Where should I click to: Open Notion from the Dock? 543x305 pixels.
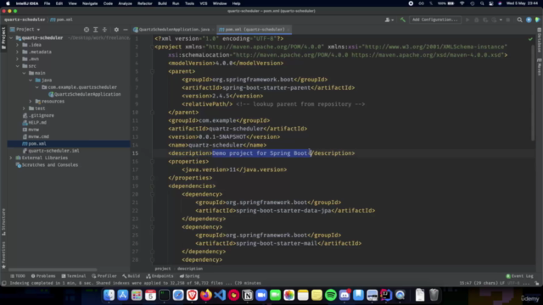click(x=248, y=295)
